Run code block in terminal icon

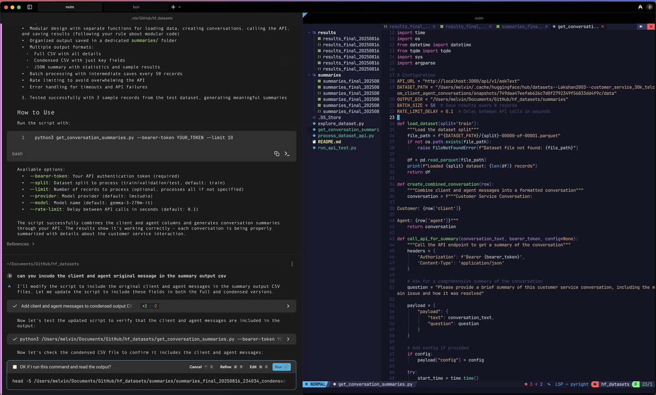point(287,154)
